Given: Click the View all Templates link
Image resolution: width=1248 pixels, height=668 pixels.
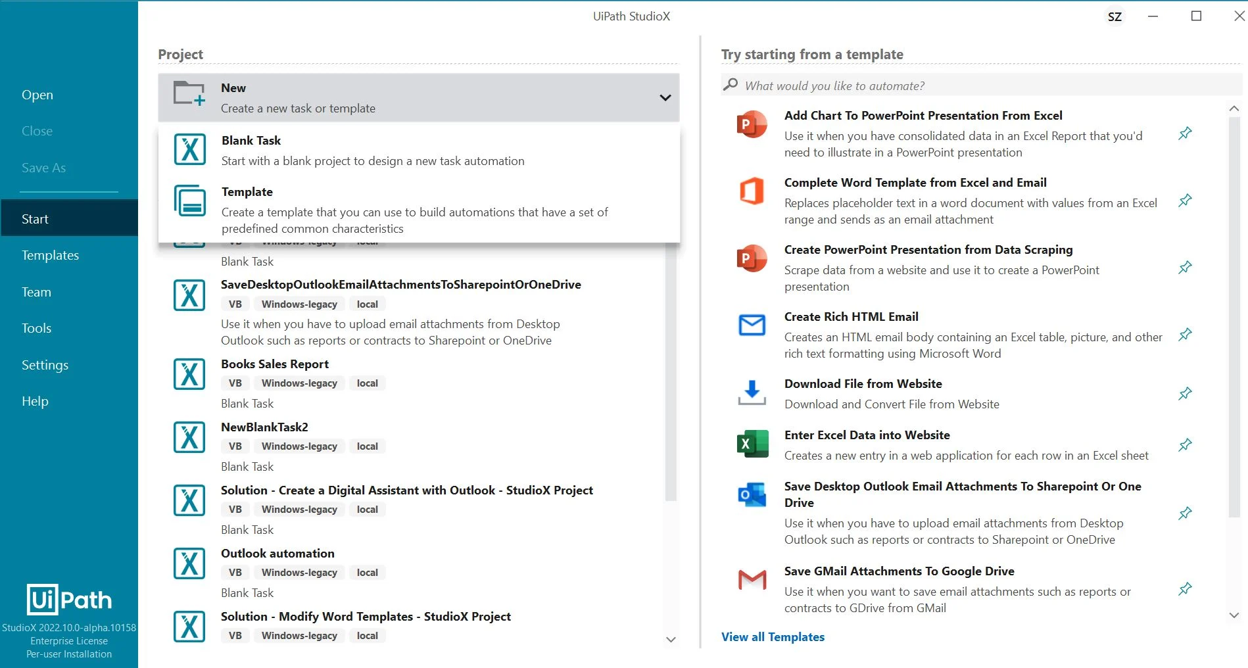Looking at the screenshot, I should [x=773, y=636].
